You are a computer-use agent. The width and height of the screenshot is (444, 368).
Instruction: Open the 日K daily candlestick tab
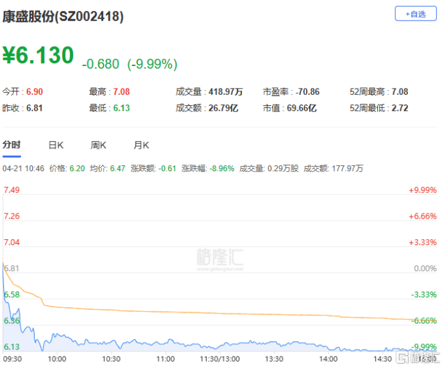56,146
